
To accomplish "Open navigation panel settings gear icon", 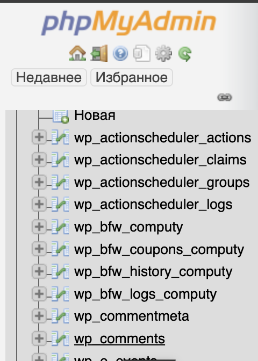I will pos(163,53).
